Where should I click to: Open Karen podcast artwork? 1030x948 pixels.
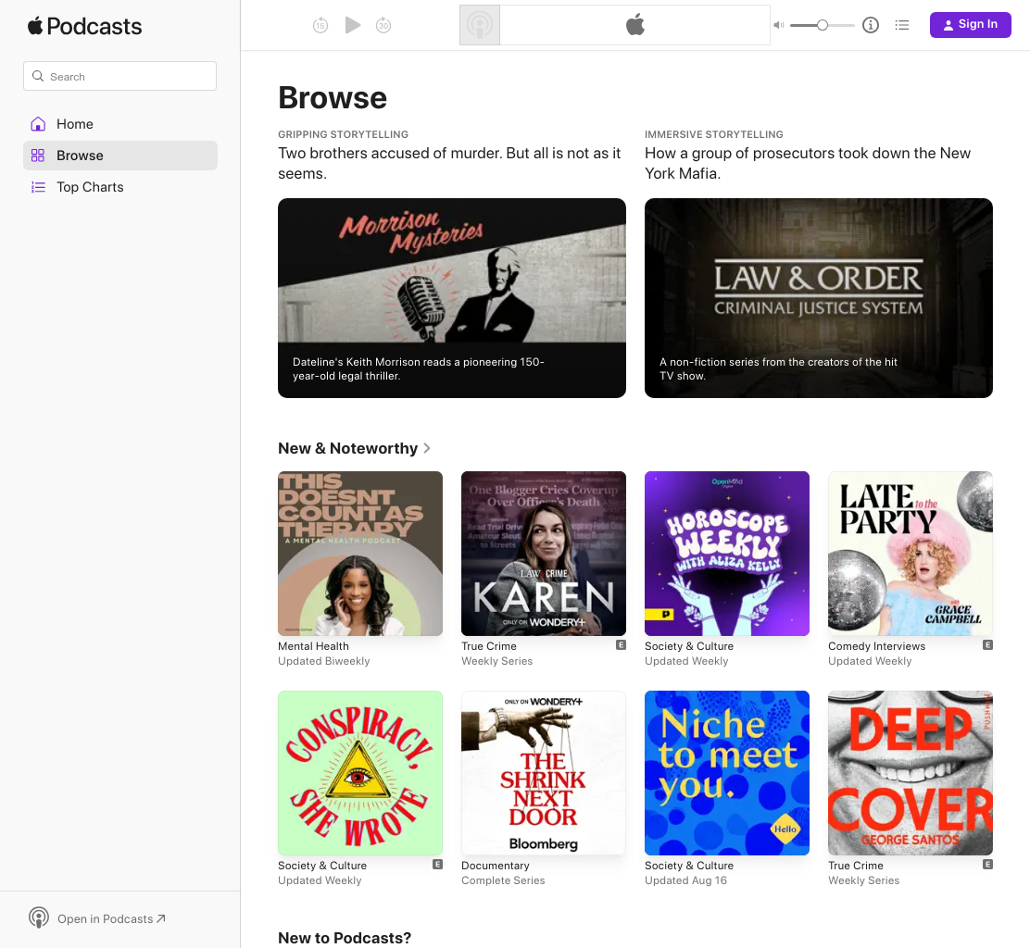[x=543, y=554]
